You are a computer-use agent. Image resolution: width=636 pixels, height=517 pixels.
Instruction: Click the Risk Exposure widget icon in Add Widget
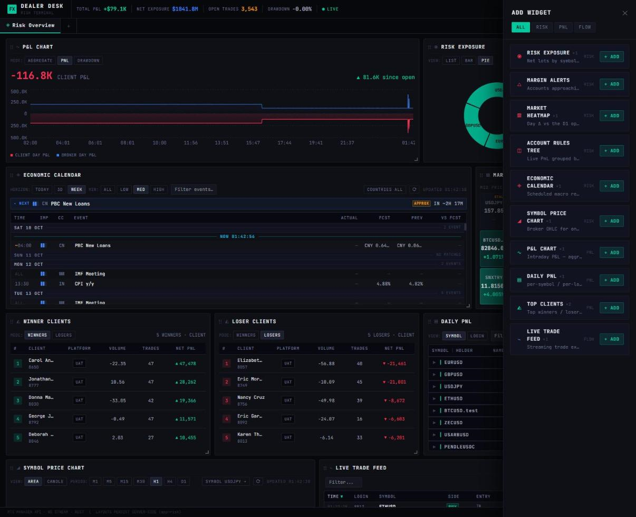pos(519,56)
